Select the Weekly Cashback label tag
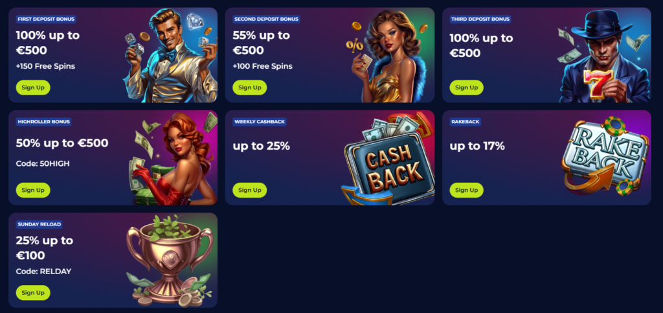Screen dimensions: 663x313 260,122
